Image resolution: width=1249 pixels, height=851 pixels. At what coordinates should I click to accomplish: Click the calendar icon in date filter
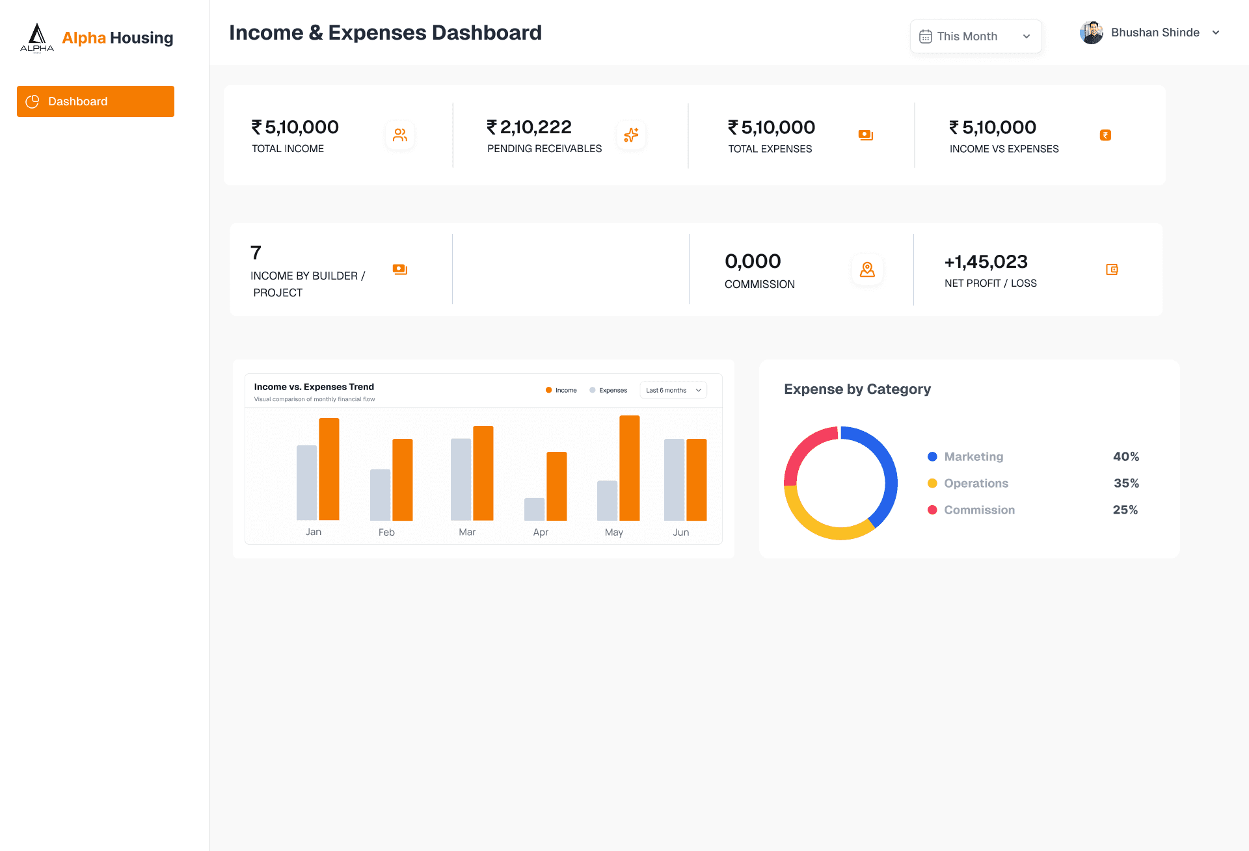point(925,36)
